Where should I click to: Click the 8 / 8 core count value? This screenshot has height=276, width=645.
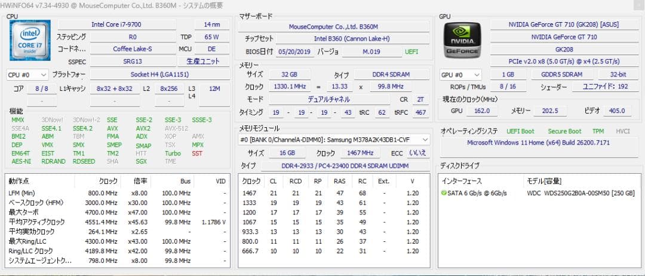[x=42, y=88]
